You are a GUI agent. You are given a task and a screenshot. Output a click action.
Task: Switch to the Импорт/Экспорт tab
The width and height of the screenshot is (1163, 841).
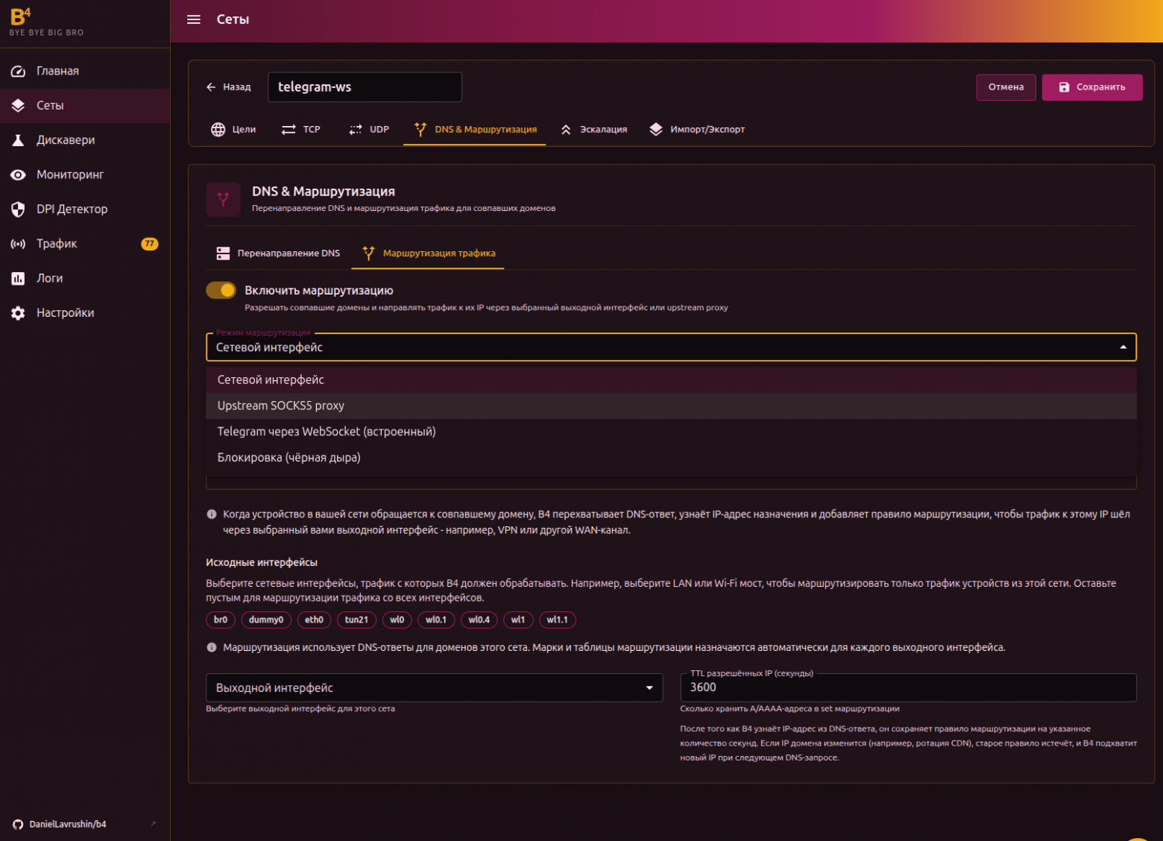[697, 130]
